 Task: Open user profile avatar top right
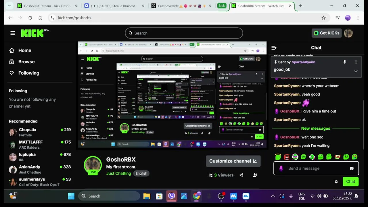(348, 33)
